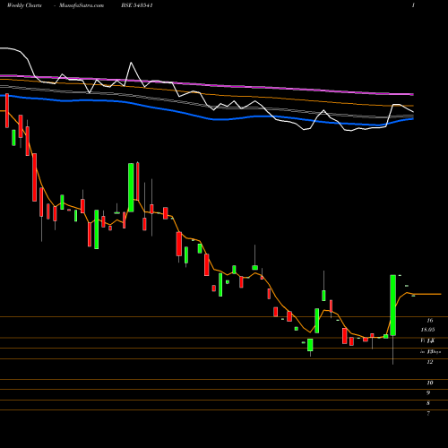Click the tallest green candle near the chart's right edge

tap(393, 306)
